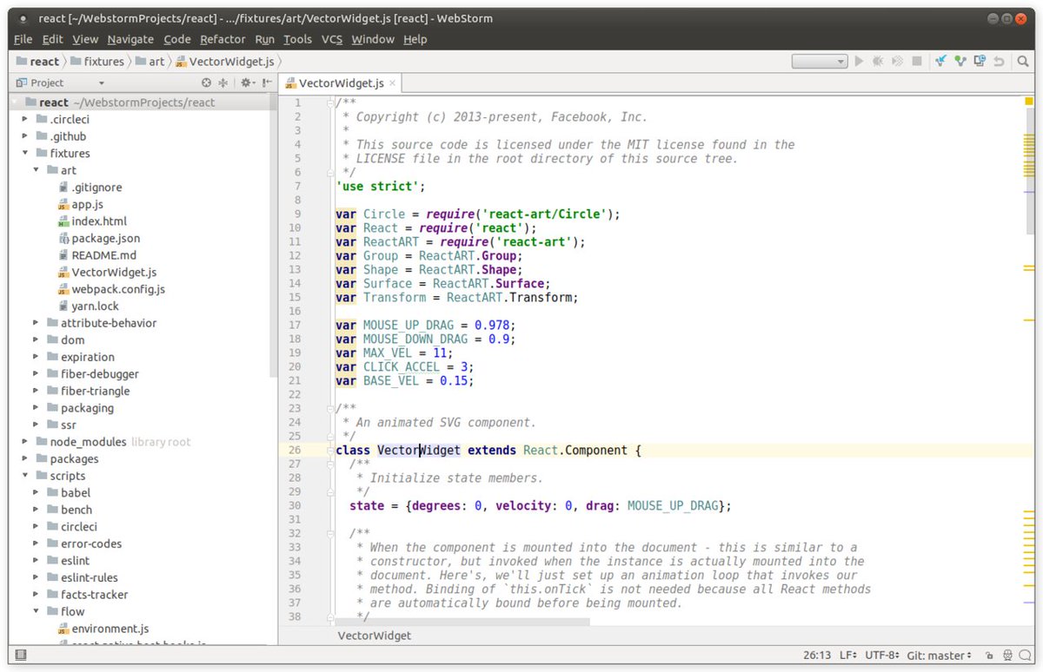
Task: Click the react breadcrumb in navigation bar
Action: 37,62
